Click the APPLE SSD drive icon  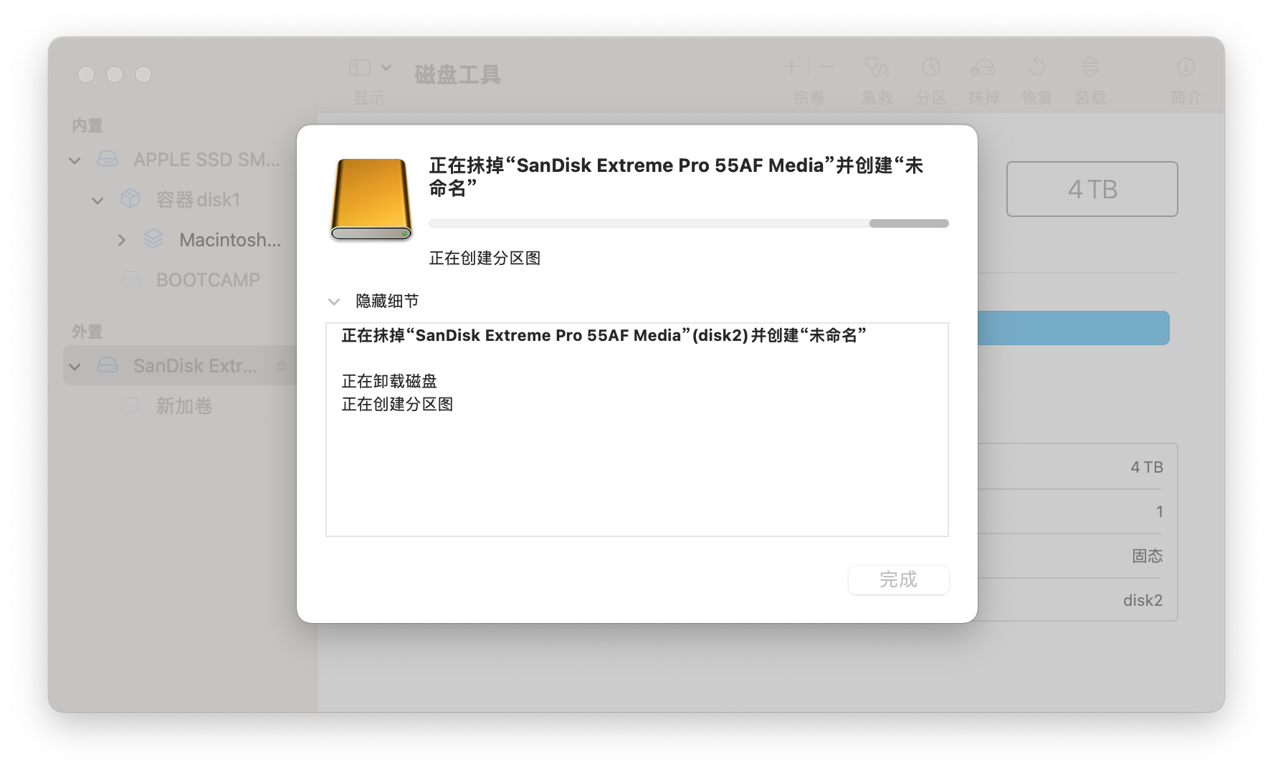coord(108,159)
